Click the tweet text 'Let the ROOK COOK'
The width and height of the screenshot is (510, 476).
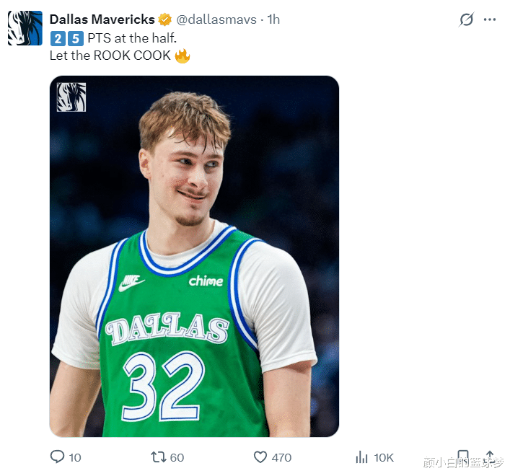pos(110,56)
